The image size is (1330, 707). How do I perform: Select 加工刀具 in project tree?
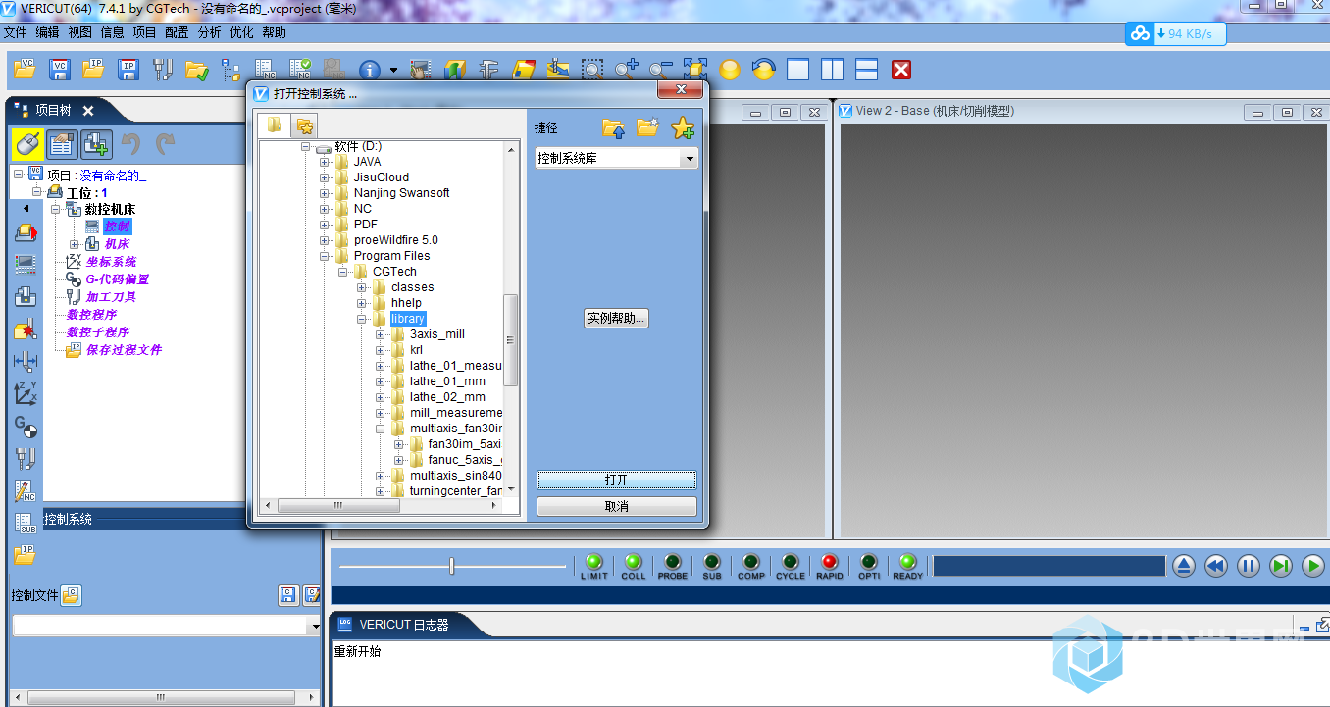pyautogui.click(x=111, y=297)
